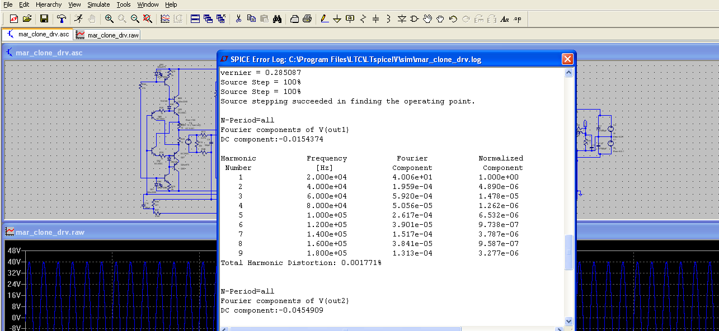The height and width of the screenshot is (331, 719).
Task: Open the Component gate selector tool
Action: point(415,18)
